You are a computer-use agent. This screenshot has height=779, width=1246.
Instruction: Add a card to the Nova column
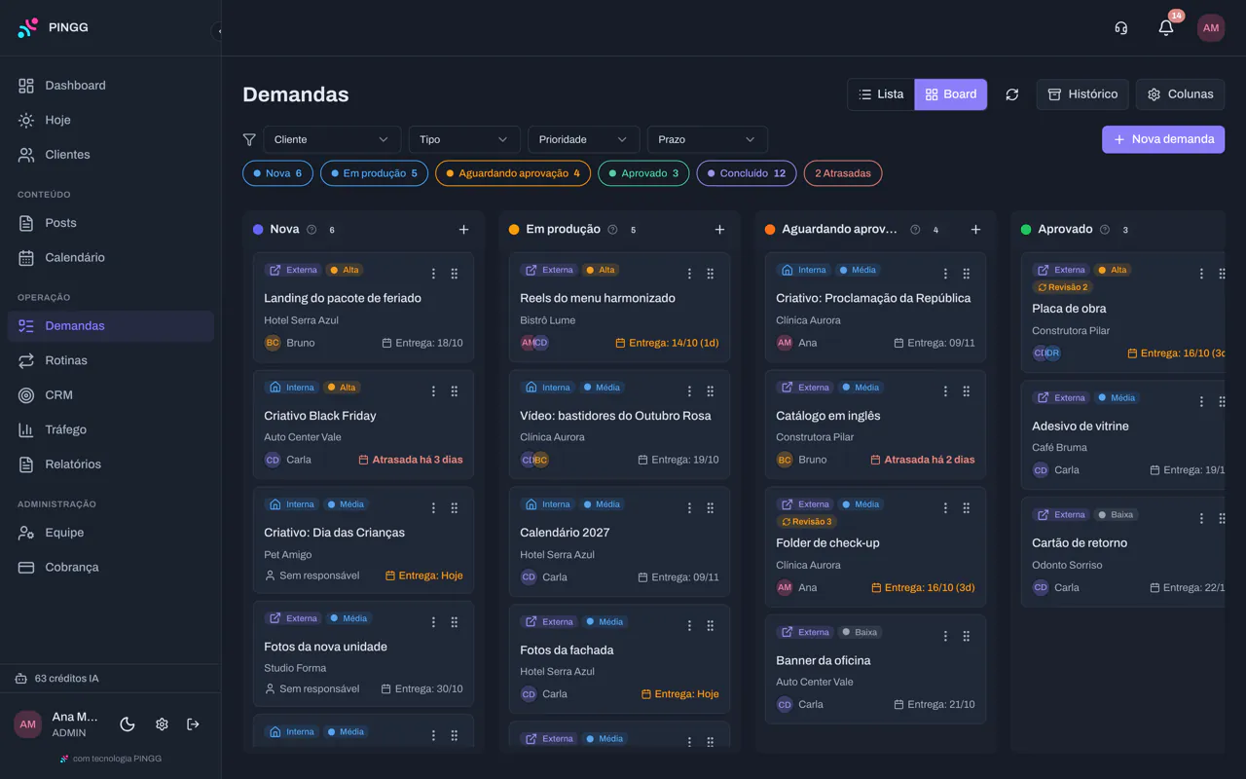[463, 230]
